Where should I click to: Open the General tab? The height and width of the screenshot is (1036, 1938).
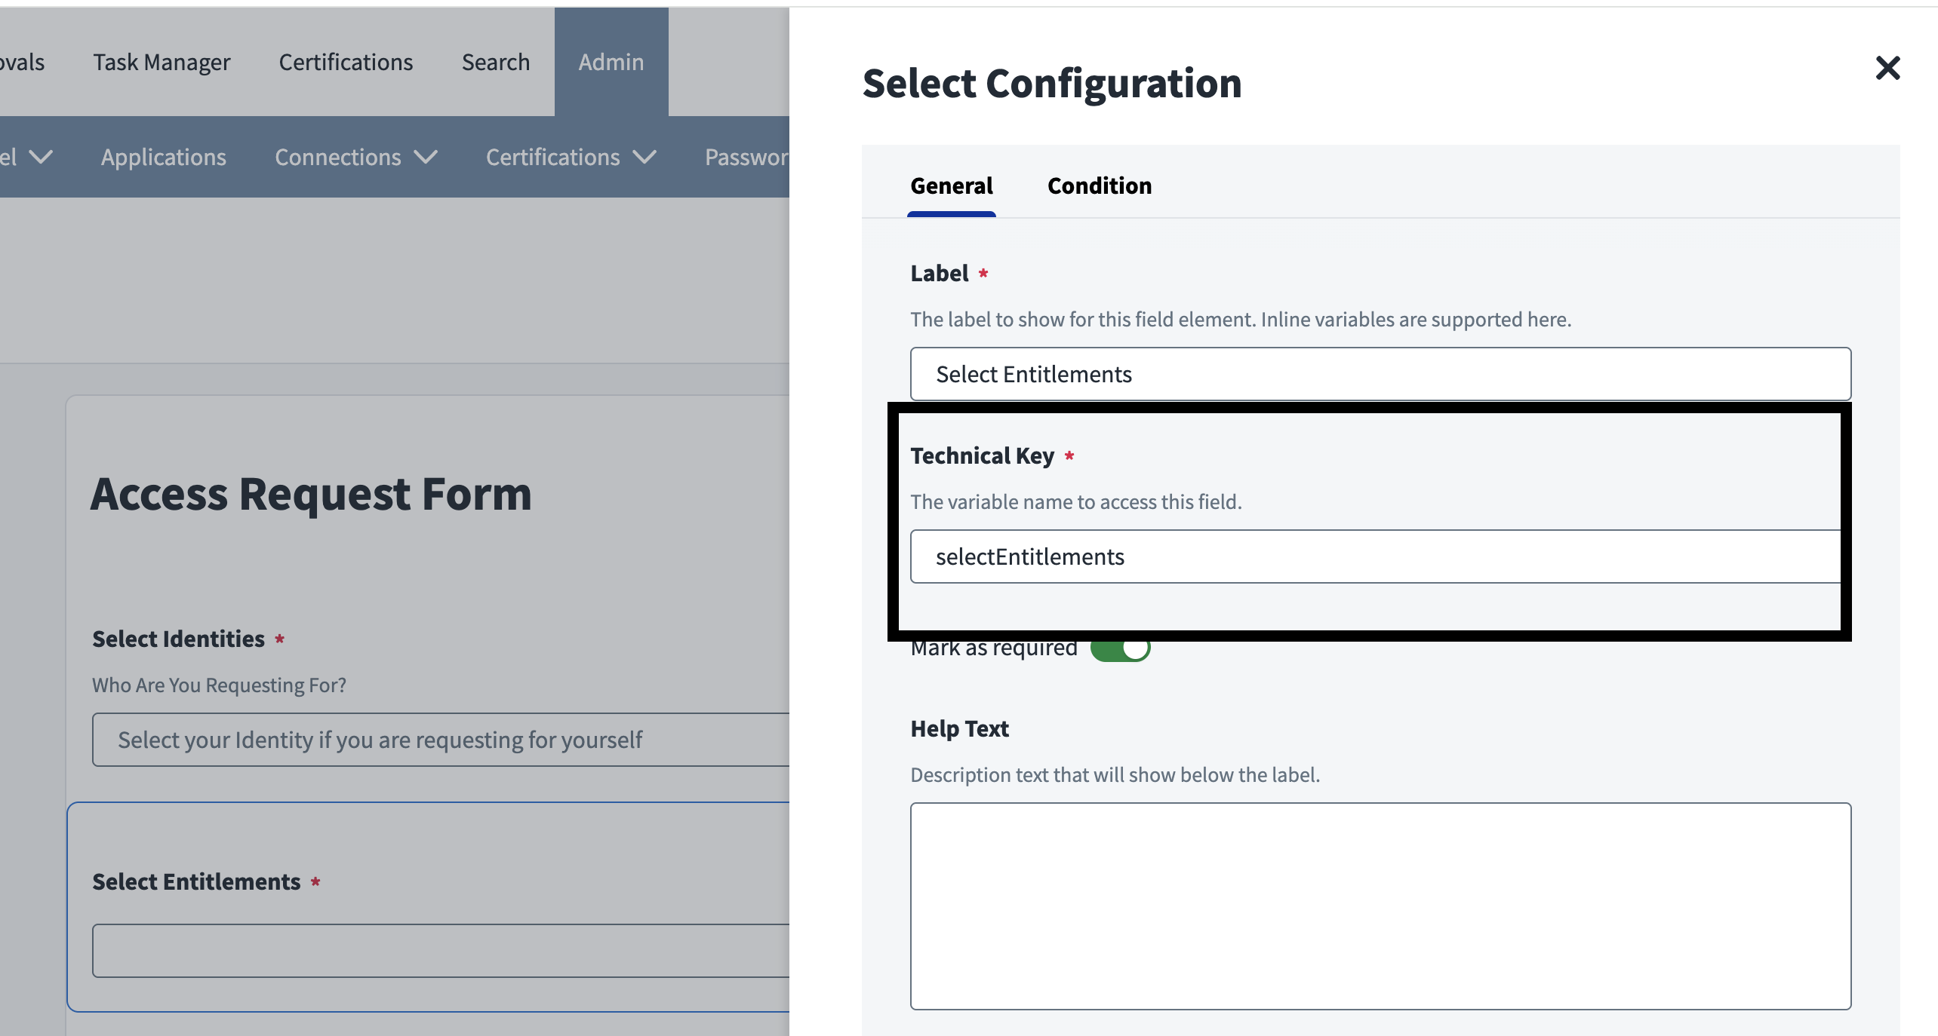pos(951,185)
